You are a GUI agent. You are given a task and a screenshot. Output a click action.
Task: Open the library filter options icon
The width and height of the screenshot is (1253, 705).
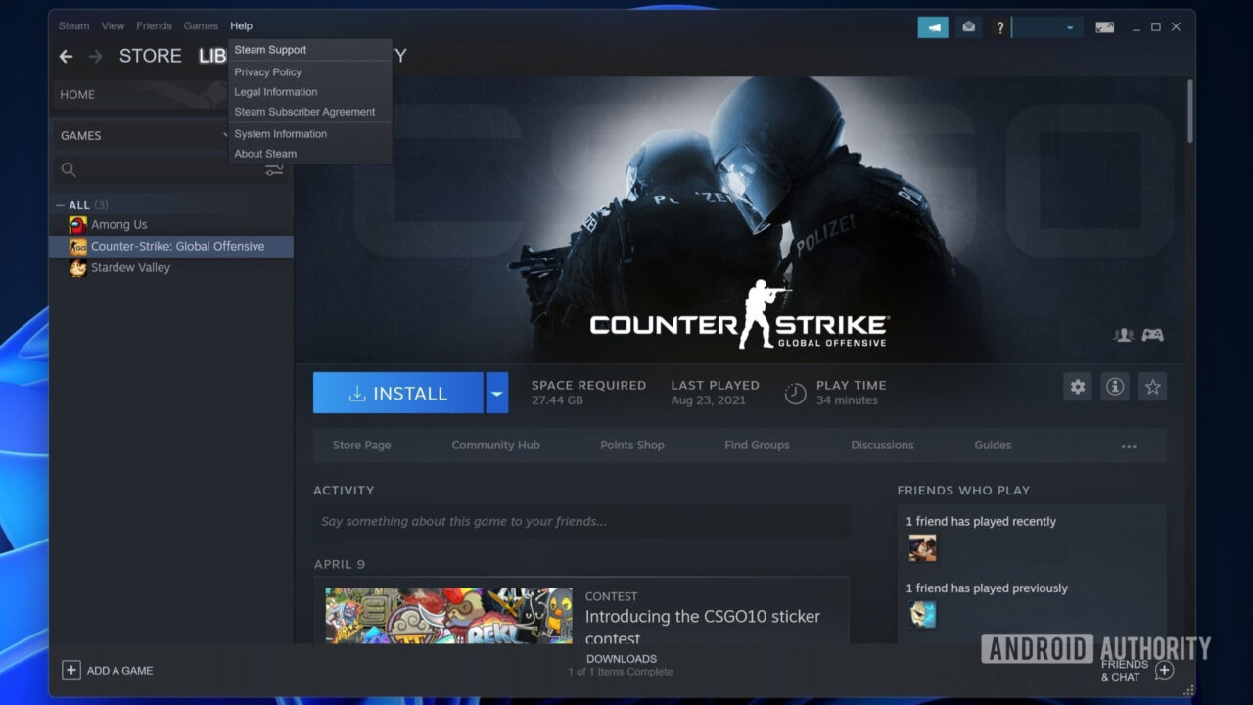[x=274, y=168]
